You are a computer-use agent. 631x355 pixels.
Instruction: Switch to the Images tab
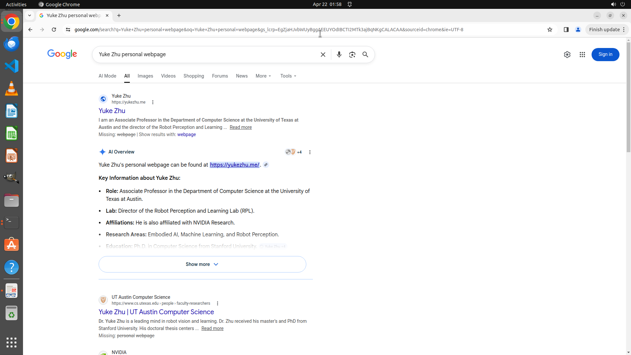coord(145,76)
